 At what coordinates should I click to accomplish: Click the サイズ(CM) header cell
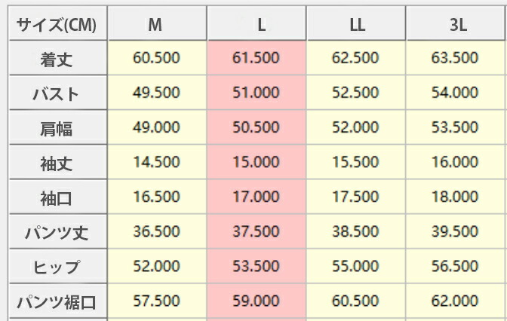(x=57, y=24)
